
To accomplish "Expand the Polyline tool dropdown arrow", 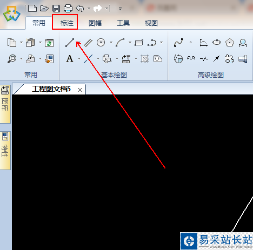I will pyautogui.click(x=162, y=43).
